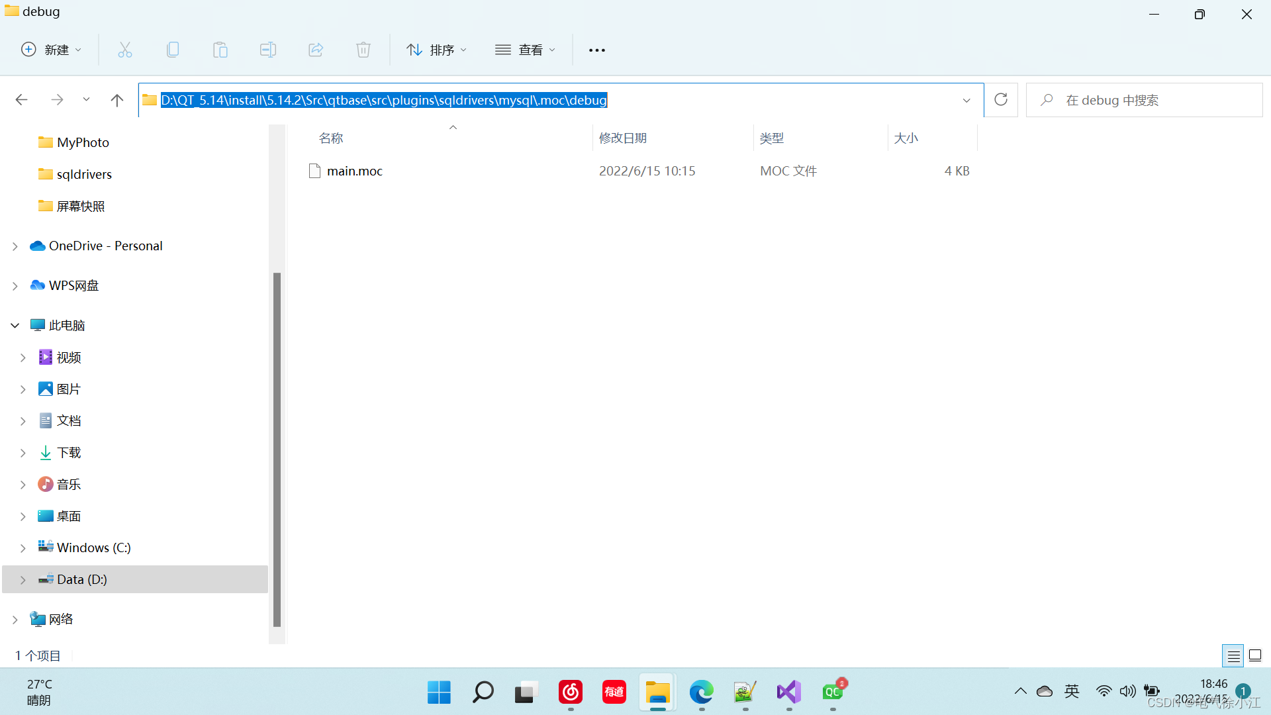Viewport: 1271px width, 715px height.
Task: Paste using the toolbar paste icon
Action: pyautogui.click(x=220, y=50)
